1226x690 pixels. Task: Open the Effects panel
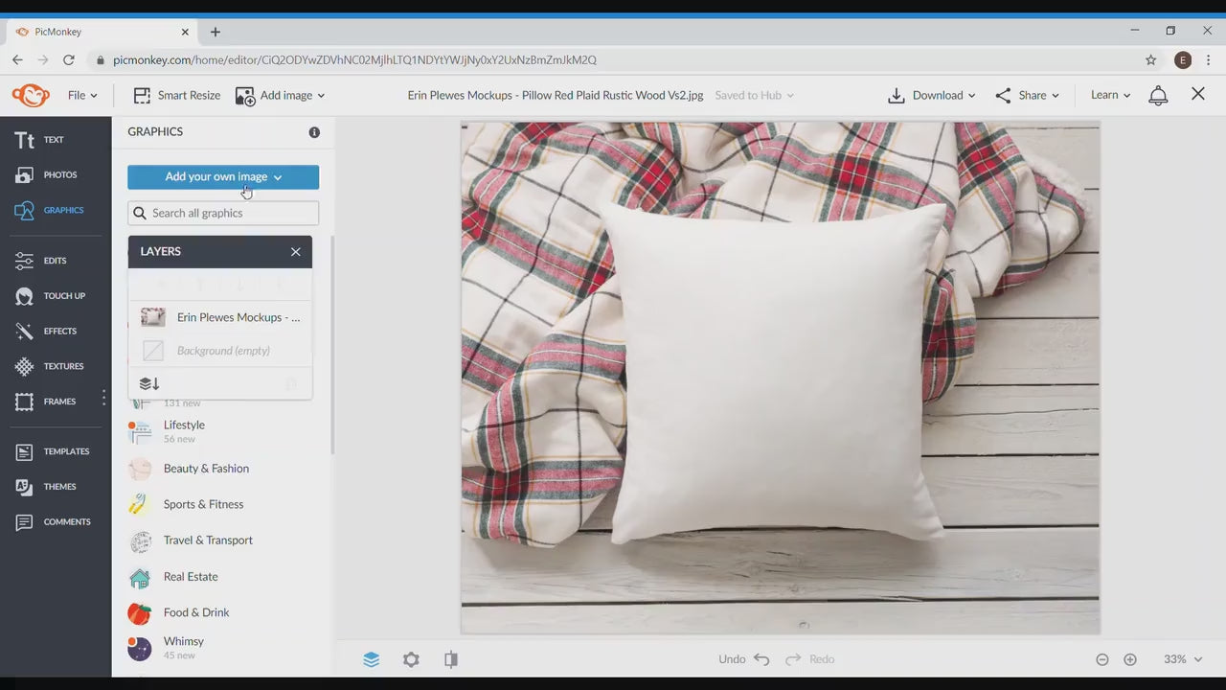(x=47, y=332)
